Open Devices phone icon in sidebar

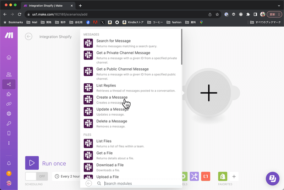pos(9,133)
